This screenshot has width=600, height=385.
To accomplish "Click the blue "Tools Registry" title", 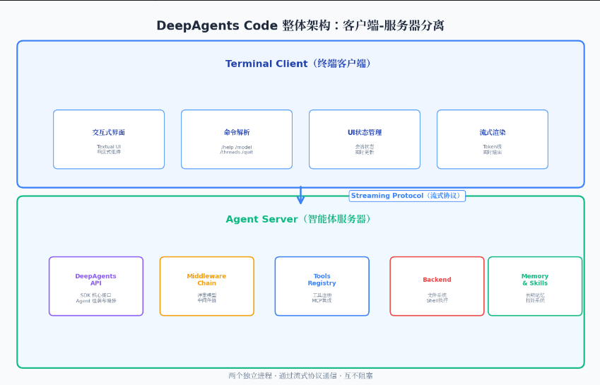I will coord(322,280).
